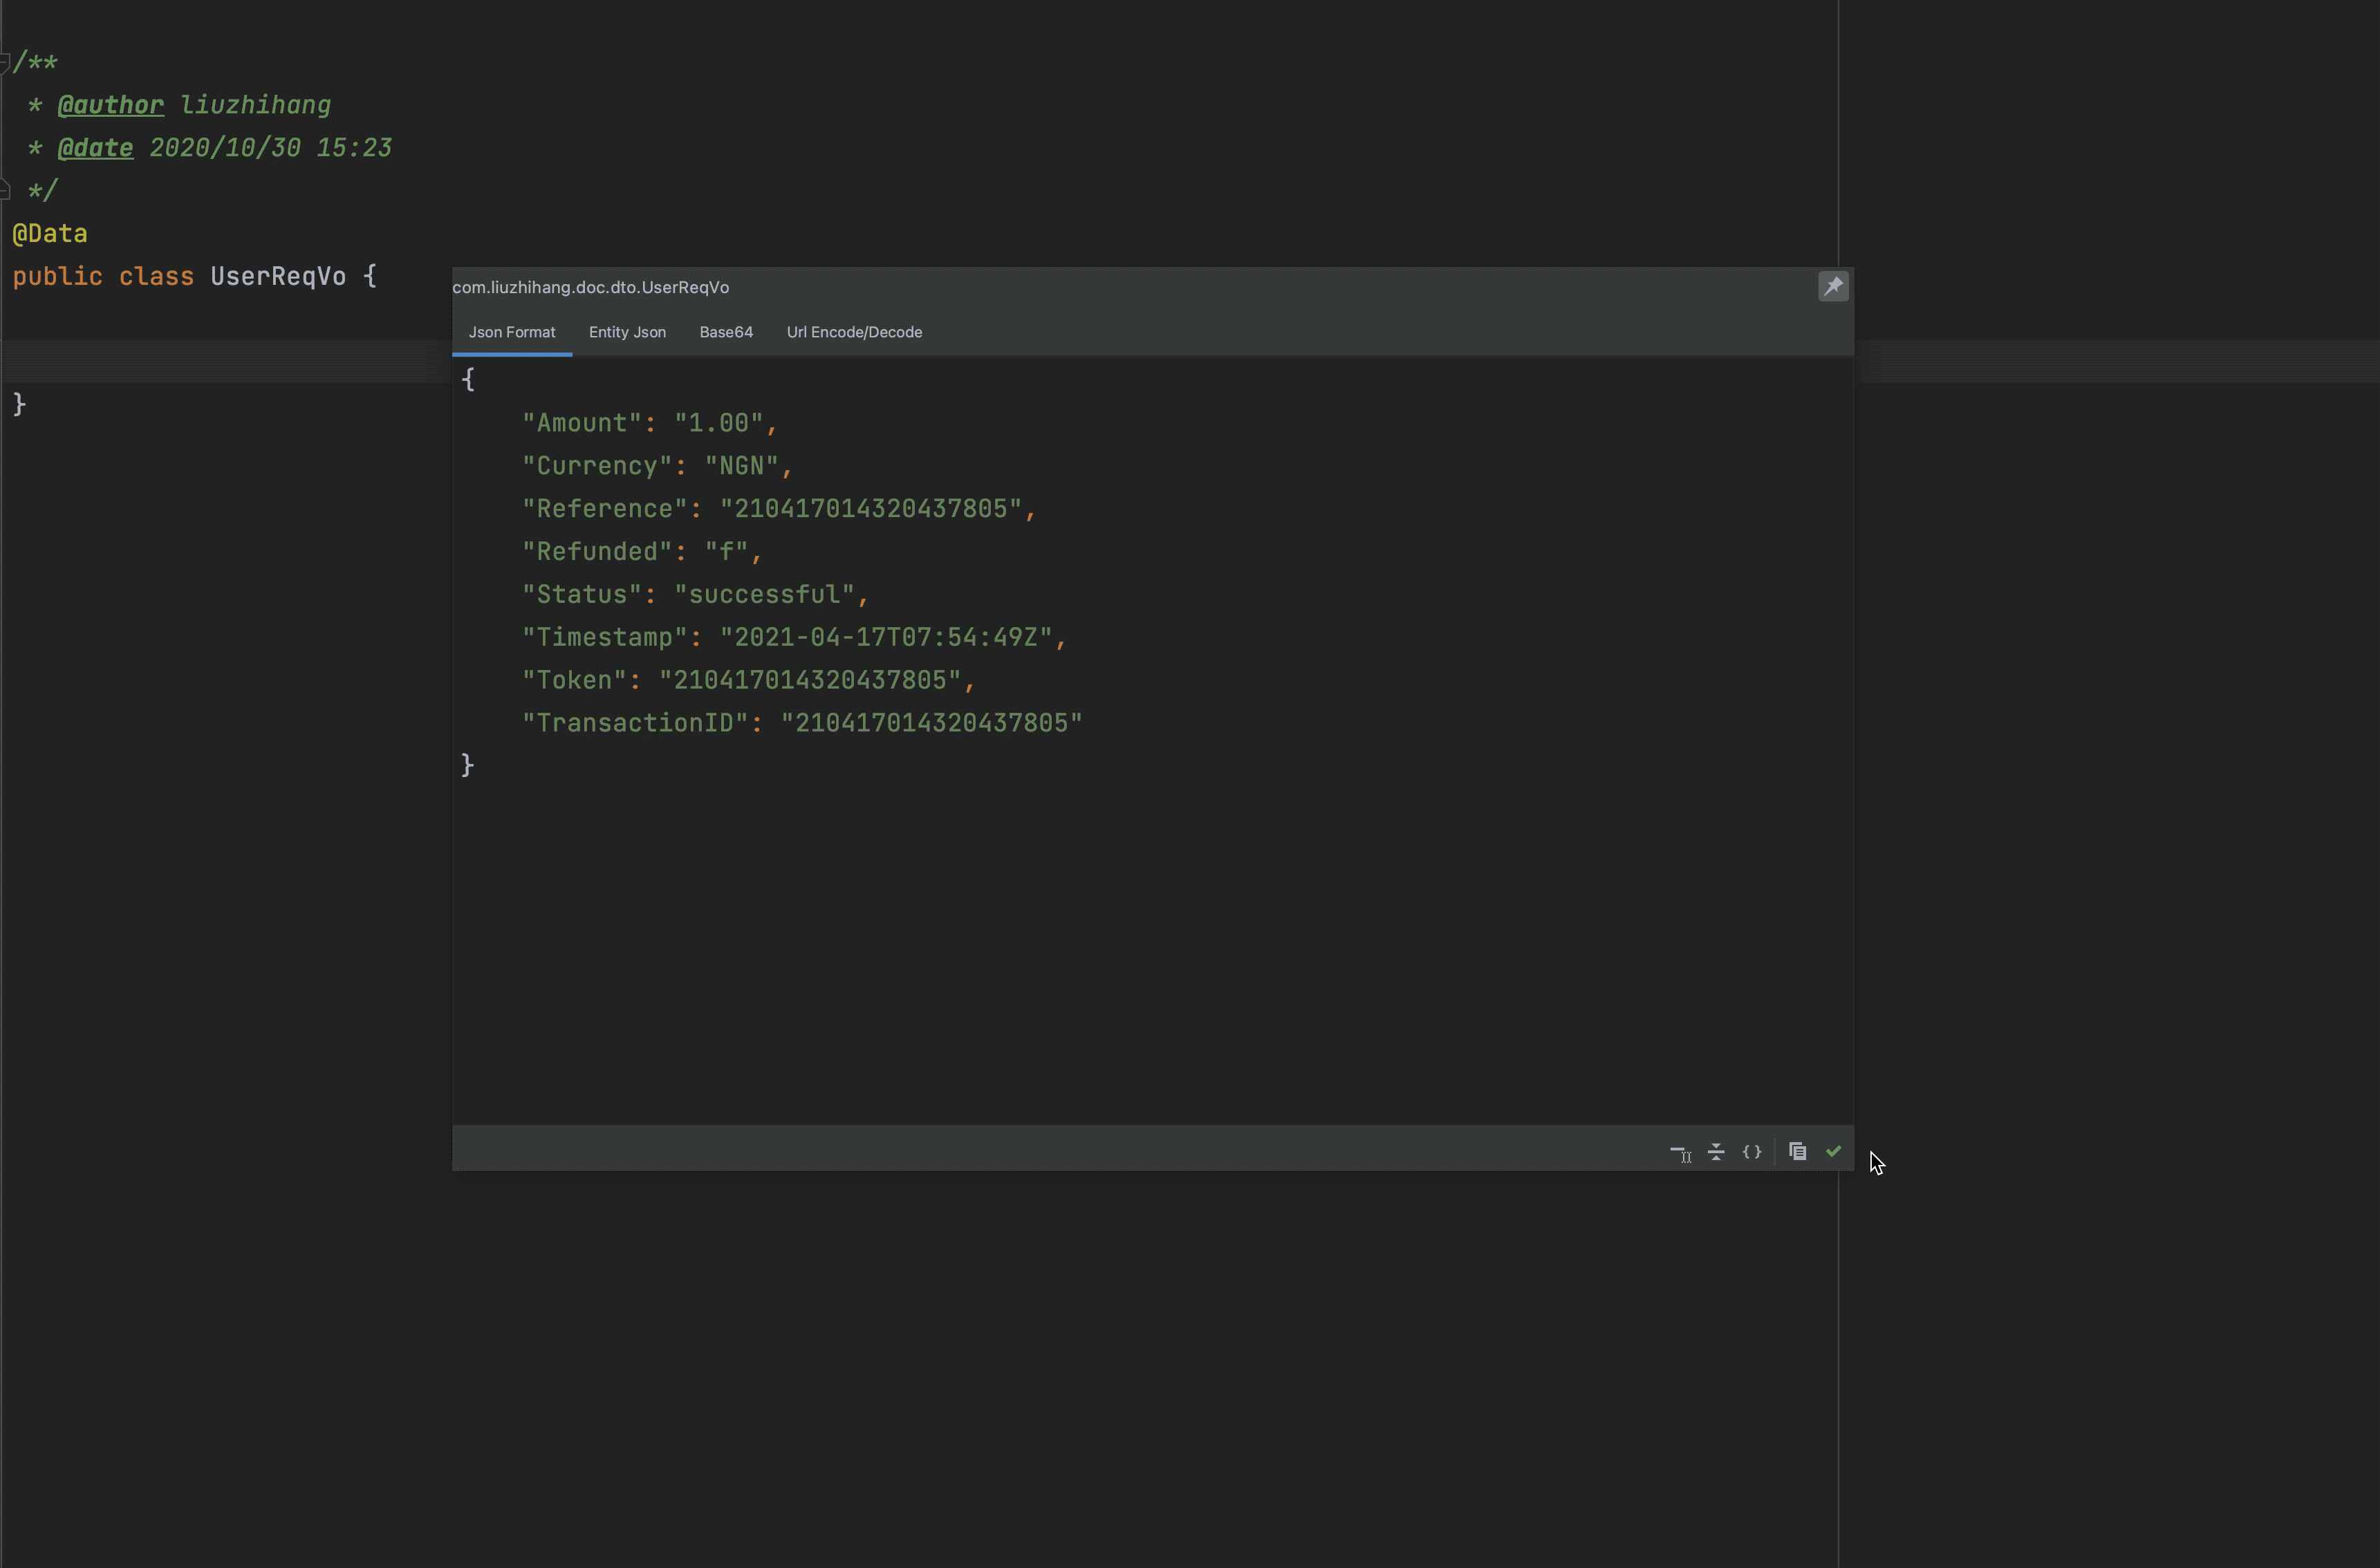Click the "TransactionID" JSON line
The width and height of the screenshot is (2380, 1568).
click(802, 724)
